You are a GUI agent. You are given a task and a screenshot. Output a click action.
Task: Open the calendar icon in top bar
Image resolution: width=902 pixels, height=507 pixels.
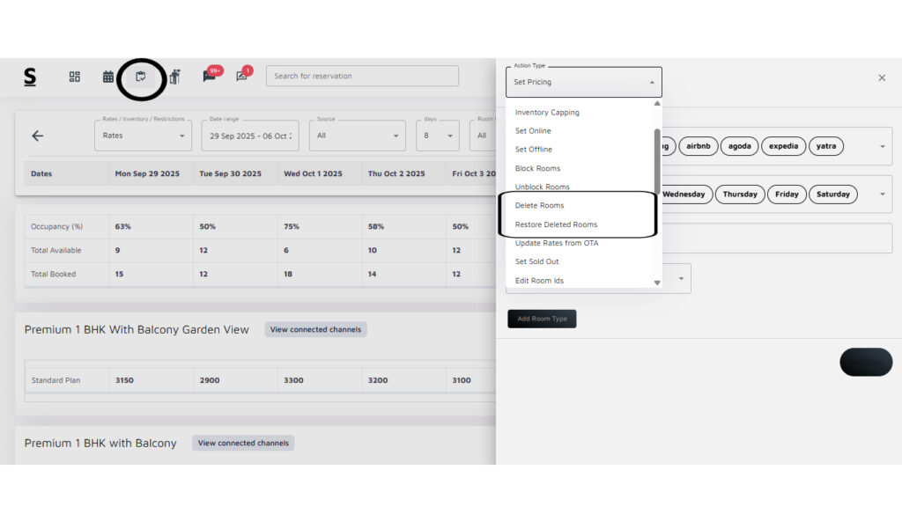[x=108, y=77]
